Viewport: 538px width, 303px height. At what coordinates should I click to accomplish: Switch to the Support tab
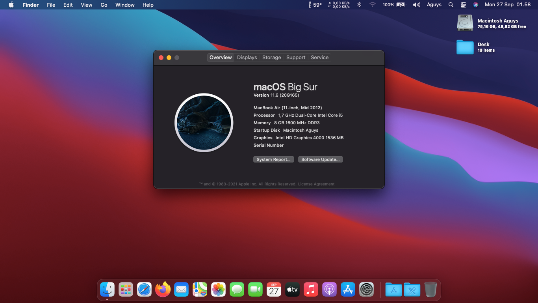tap(296, 58)
